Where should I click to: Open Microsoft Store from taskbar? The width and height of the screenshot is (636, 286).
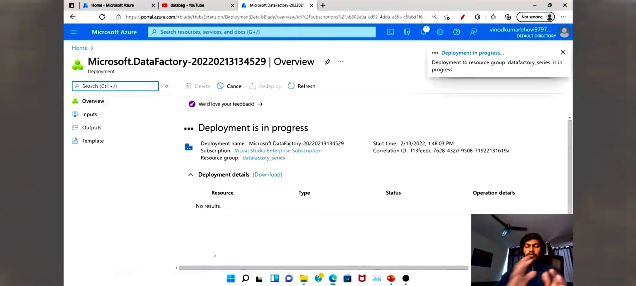click(348, 278)
